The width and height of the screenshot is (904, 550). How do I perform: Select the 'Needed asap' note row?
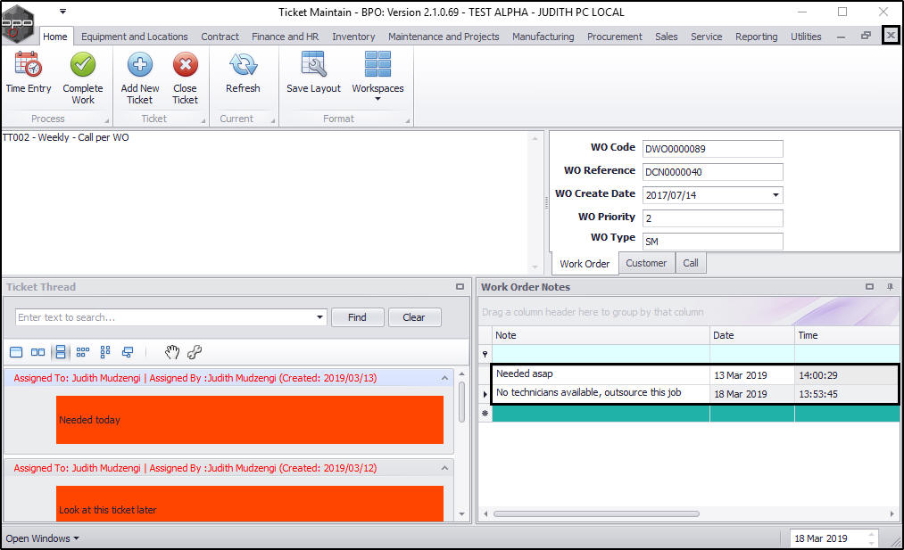point(694,375)
